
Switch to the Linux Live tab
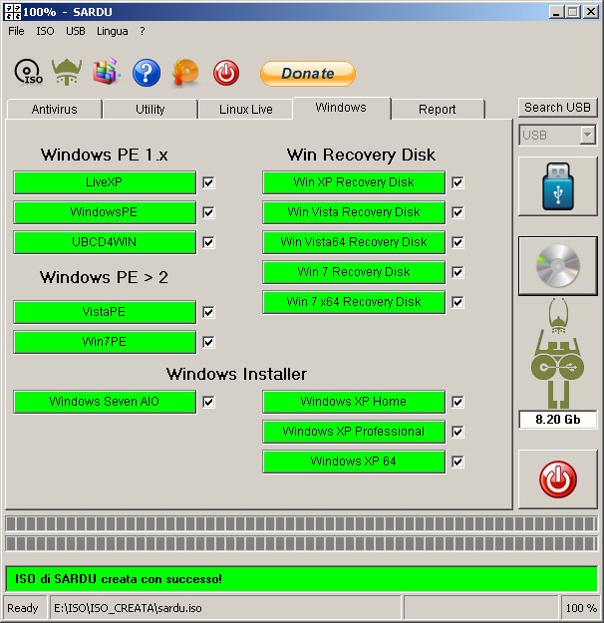click(246, 110)
